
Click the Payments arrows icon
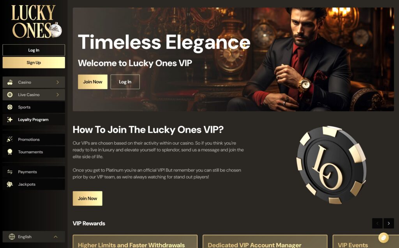point(10,172)
